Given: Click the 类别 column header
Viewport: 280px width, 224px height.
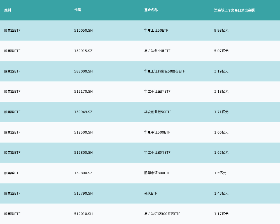Looking at the screenshot, I should point(8,10).
